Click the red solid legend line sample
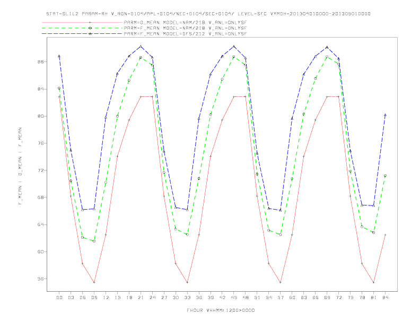420x324 pixels. (x=82, y=22)
